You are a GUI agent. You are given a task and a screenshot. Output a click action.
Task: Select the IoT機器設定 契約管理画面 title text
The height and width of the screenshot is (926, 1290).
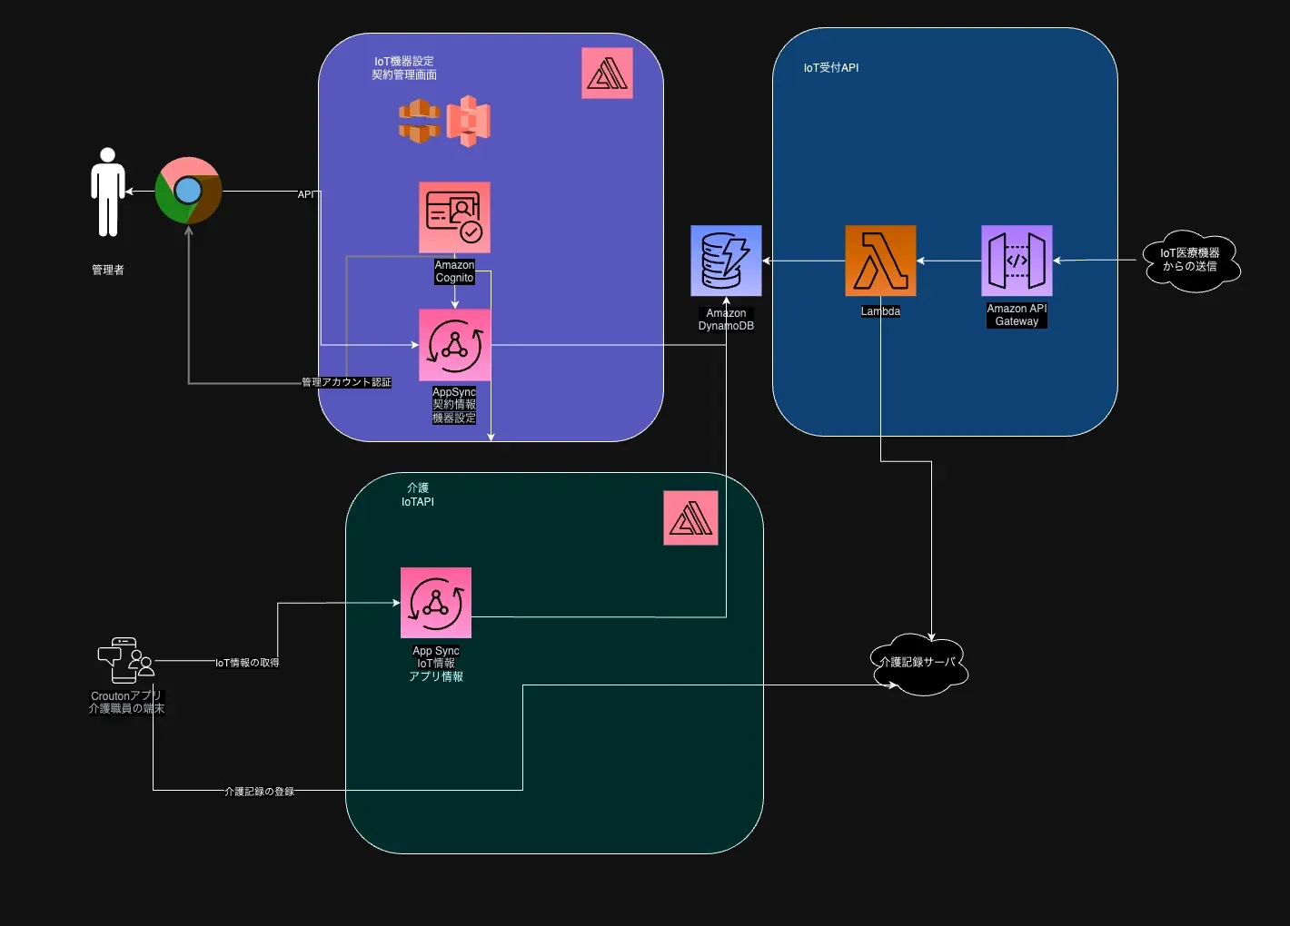(404, 68)
